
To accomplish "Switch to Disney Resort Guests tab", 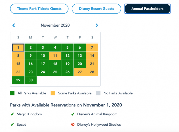I will click(x=96, y=9).
